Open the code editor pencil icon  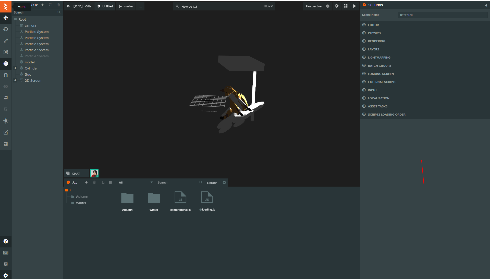coord(6,132)
